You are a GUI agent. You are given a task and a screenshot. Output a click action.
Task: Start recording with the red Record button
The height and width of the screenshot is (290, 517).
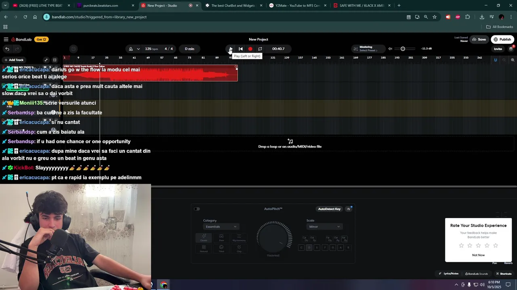point(250,49)
